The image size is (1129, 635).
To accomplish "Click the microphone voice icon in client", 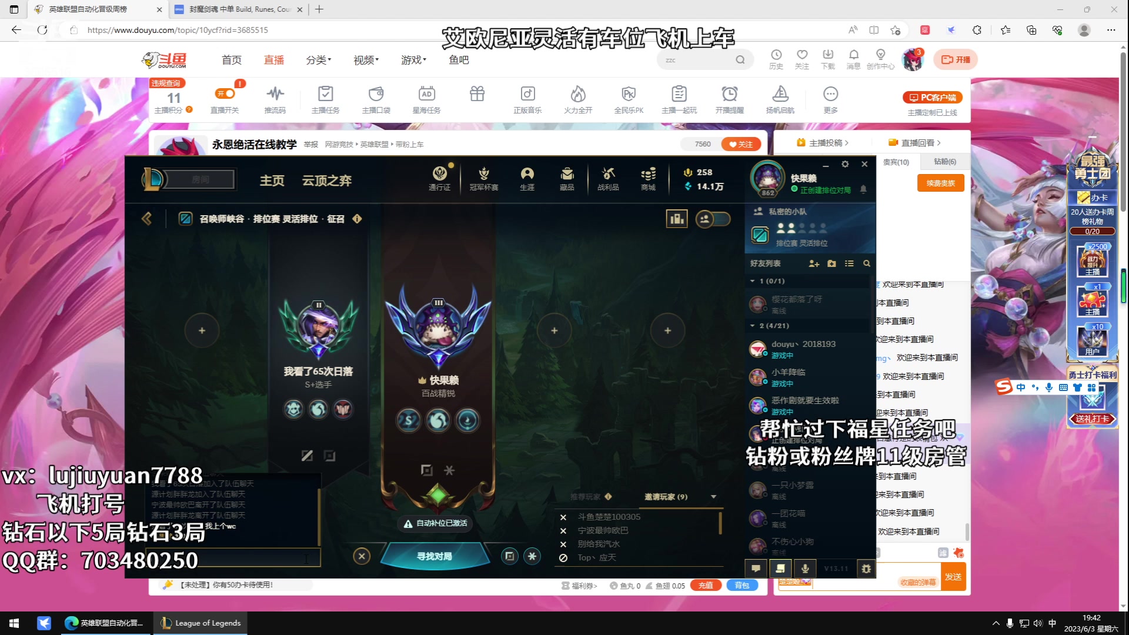I will [x=805, y=569].
